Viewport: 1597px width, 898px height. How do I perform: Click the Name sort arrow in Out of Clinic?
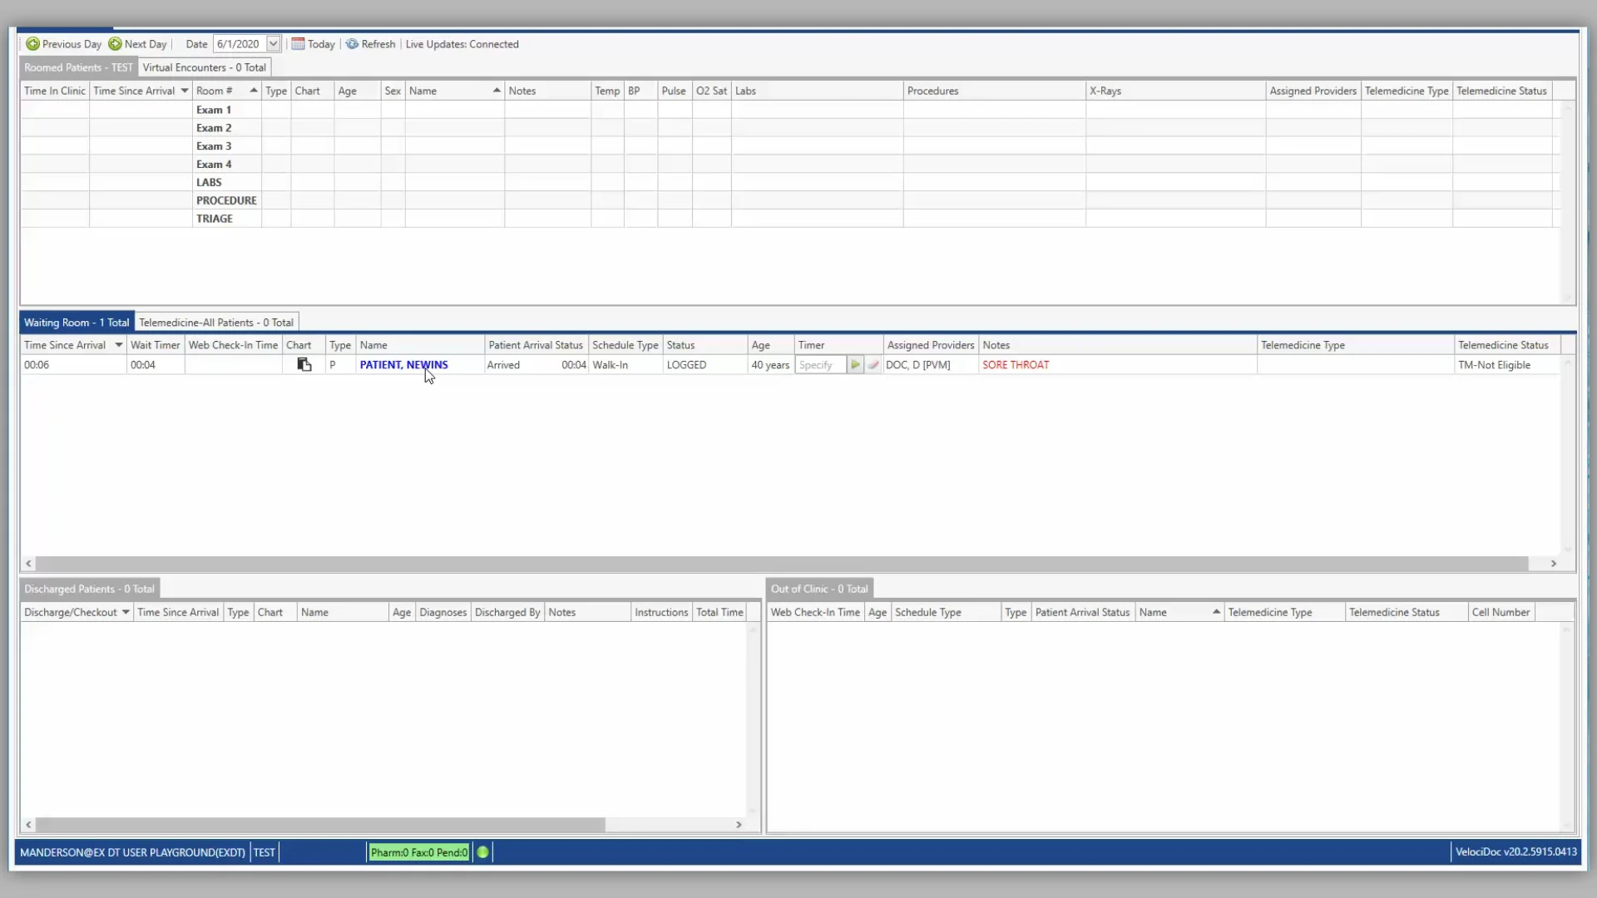[1215, 611]
